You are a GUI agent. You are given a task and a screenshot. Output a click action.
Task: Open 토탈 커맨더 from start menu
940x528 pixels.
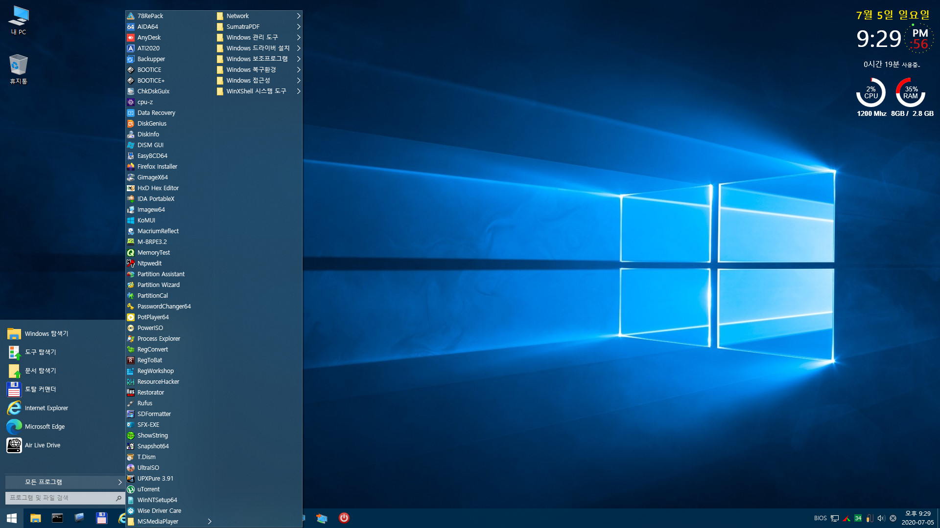64,390
